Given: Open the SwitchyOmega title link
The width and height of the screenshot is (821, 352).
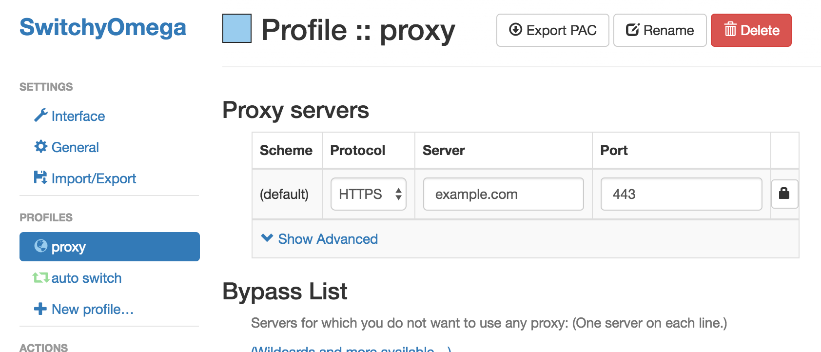Looking at the screenshot, I should 103,27.
